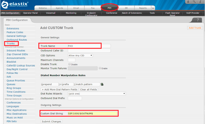Open Announcements in the sidebar

16,58
